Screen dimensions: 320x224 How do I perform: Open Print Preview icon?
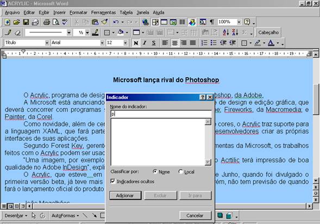(x=56, y=22)
